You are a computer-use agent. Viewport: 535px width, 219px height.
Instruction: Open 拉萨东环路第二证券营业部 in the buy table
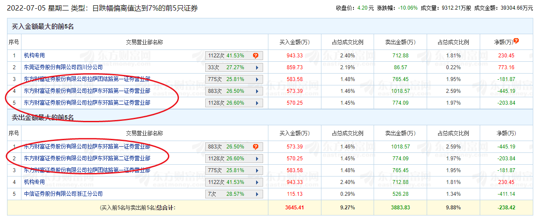pyautogui.click(x=87, y=103)
